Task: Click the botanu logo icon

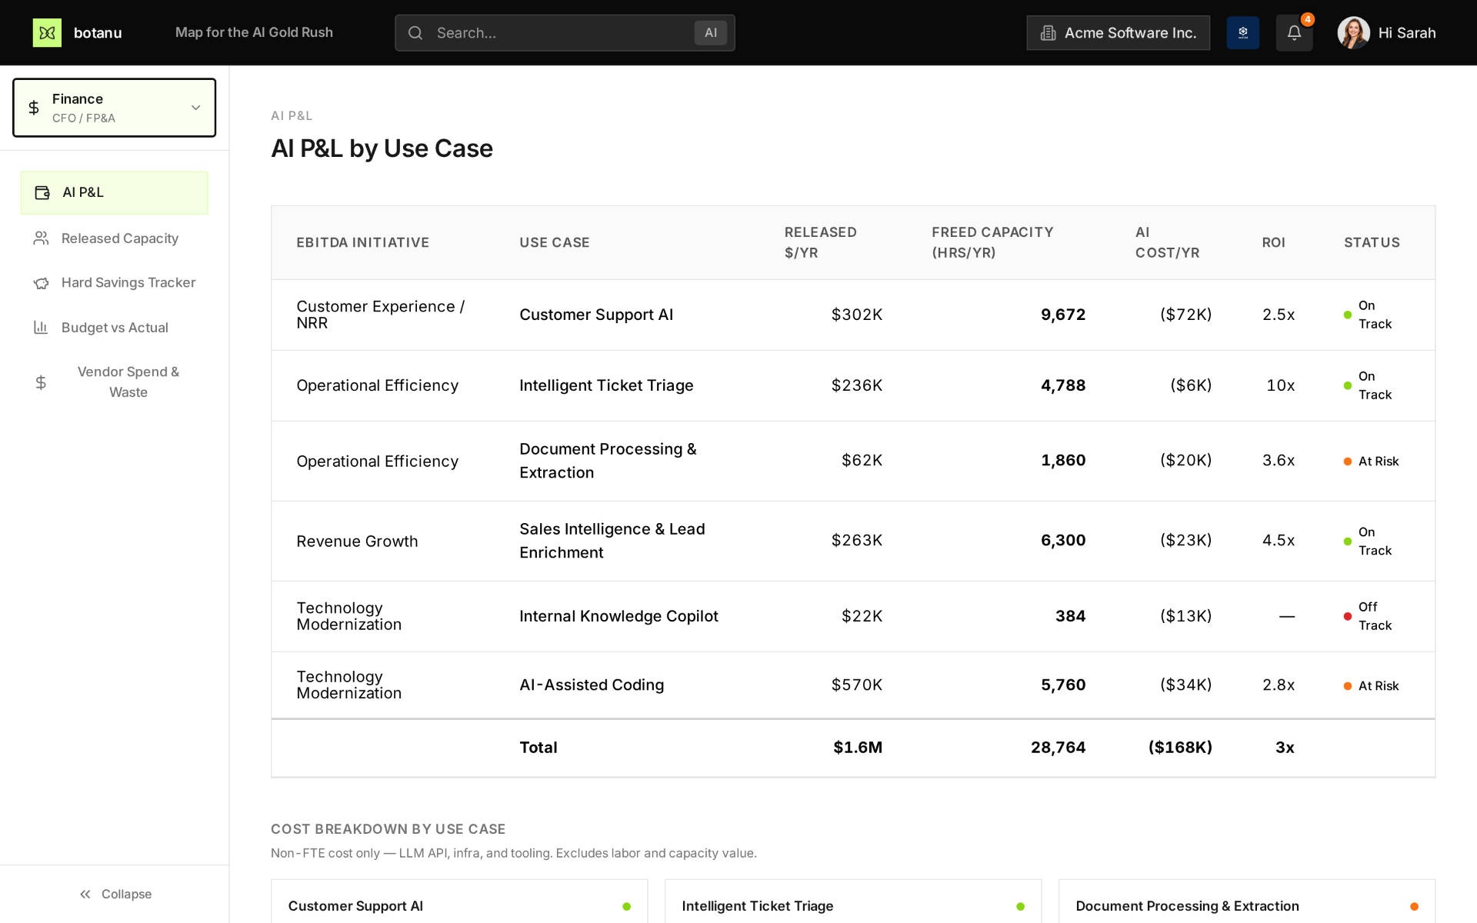Action: (47, 32)
